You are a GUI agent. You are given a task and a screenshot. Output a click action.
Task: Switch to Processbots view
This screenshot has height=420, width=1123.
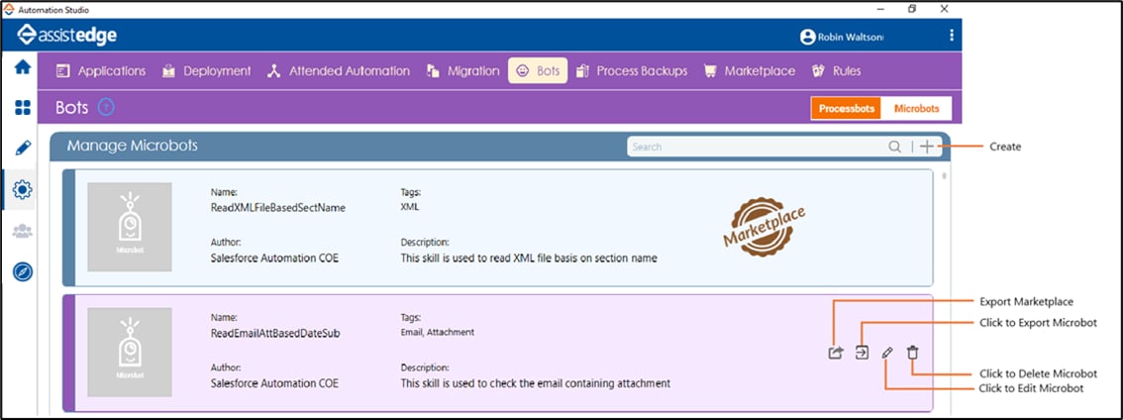point(847,109)
